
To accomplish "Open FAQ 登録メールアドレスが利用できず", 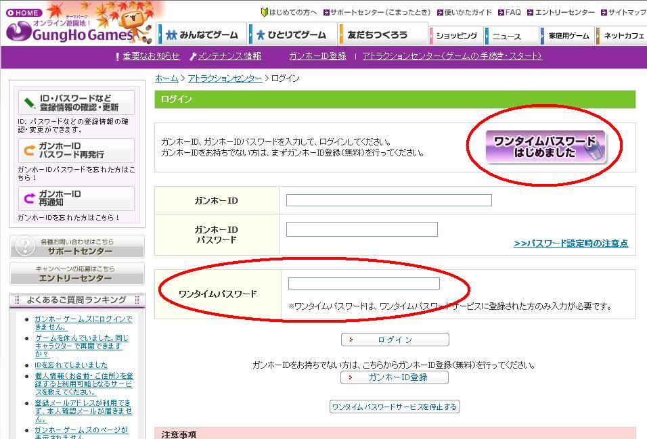I will click(83, 411).
